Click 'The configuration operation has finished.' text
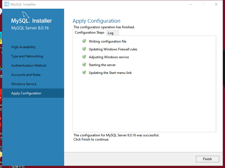Image resolution: width=225 pixels, height=168 pixels. (x=104, y=27)
